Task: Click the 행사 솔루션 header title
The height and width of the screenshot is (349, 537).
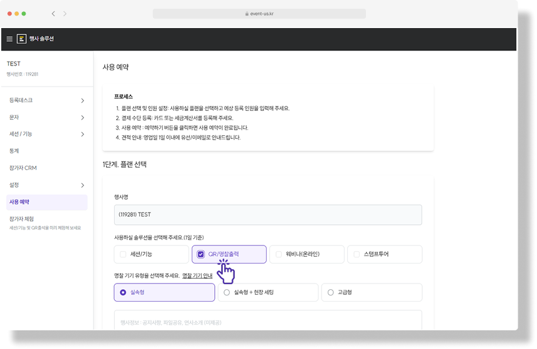Action: coord(41,39)
